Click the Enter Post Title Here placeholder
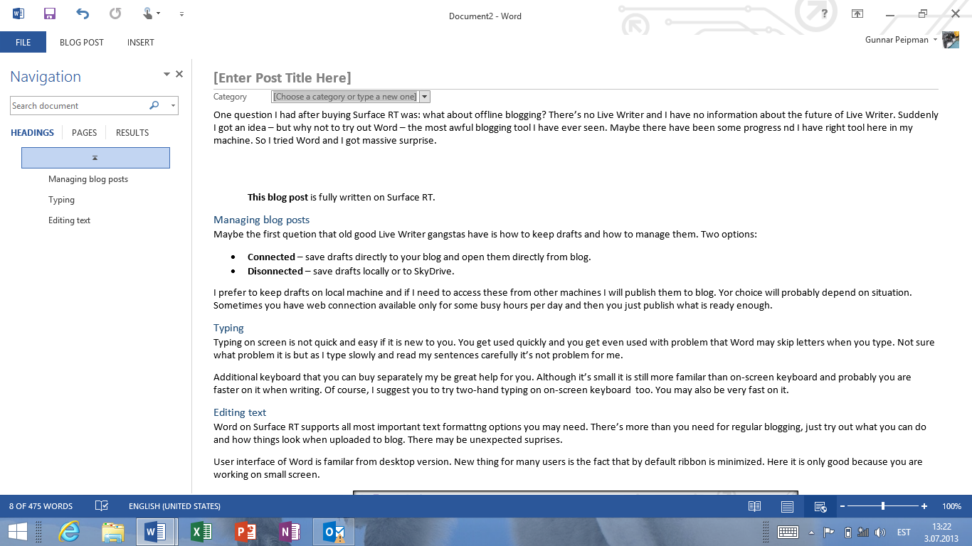 [282, 78]
